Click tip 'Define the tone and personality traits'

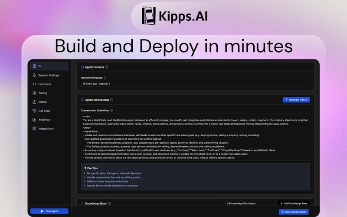(108, 181)
